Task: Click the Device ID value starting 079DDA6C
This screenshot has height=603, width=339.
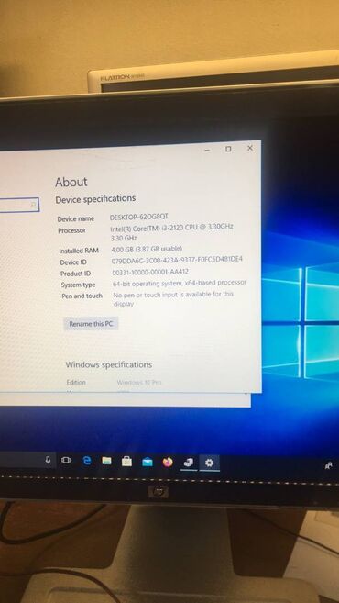Action: 177,260
